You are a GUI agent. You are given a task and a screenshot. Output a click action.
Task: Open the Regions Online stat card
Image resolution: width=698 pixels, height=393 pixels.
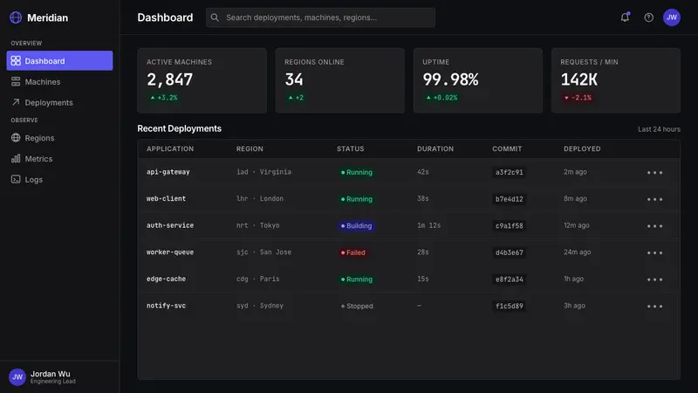(340, 80)
